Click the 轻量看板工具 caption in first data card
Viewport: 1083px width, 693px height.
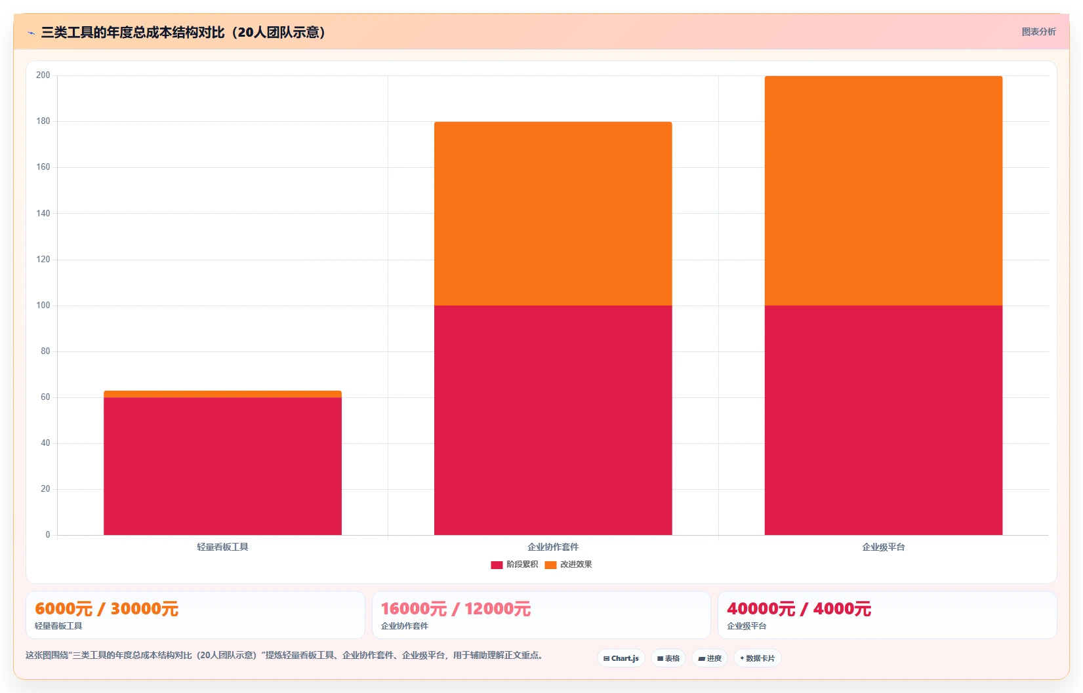pyautogui.click(x=58, y=626)
